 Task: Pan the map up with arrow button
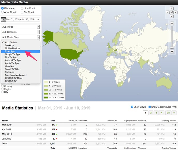(172, 9)
